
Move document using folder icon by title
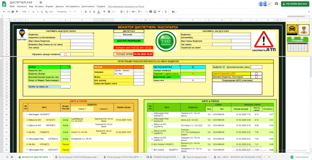coord(41,3)
